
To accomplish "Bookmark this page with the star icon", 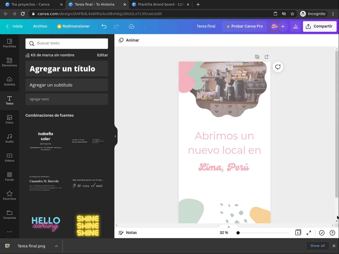I will tap(292, 14).
